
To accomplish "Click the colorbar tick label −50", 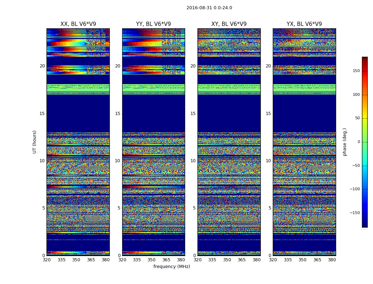I will pos(356,165).
